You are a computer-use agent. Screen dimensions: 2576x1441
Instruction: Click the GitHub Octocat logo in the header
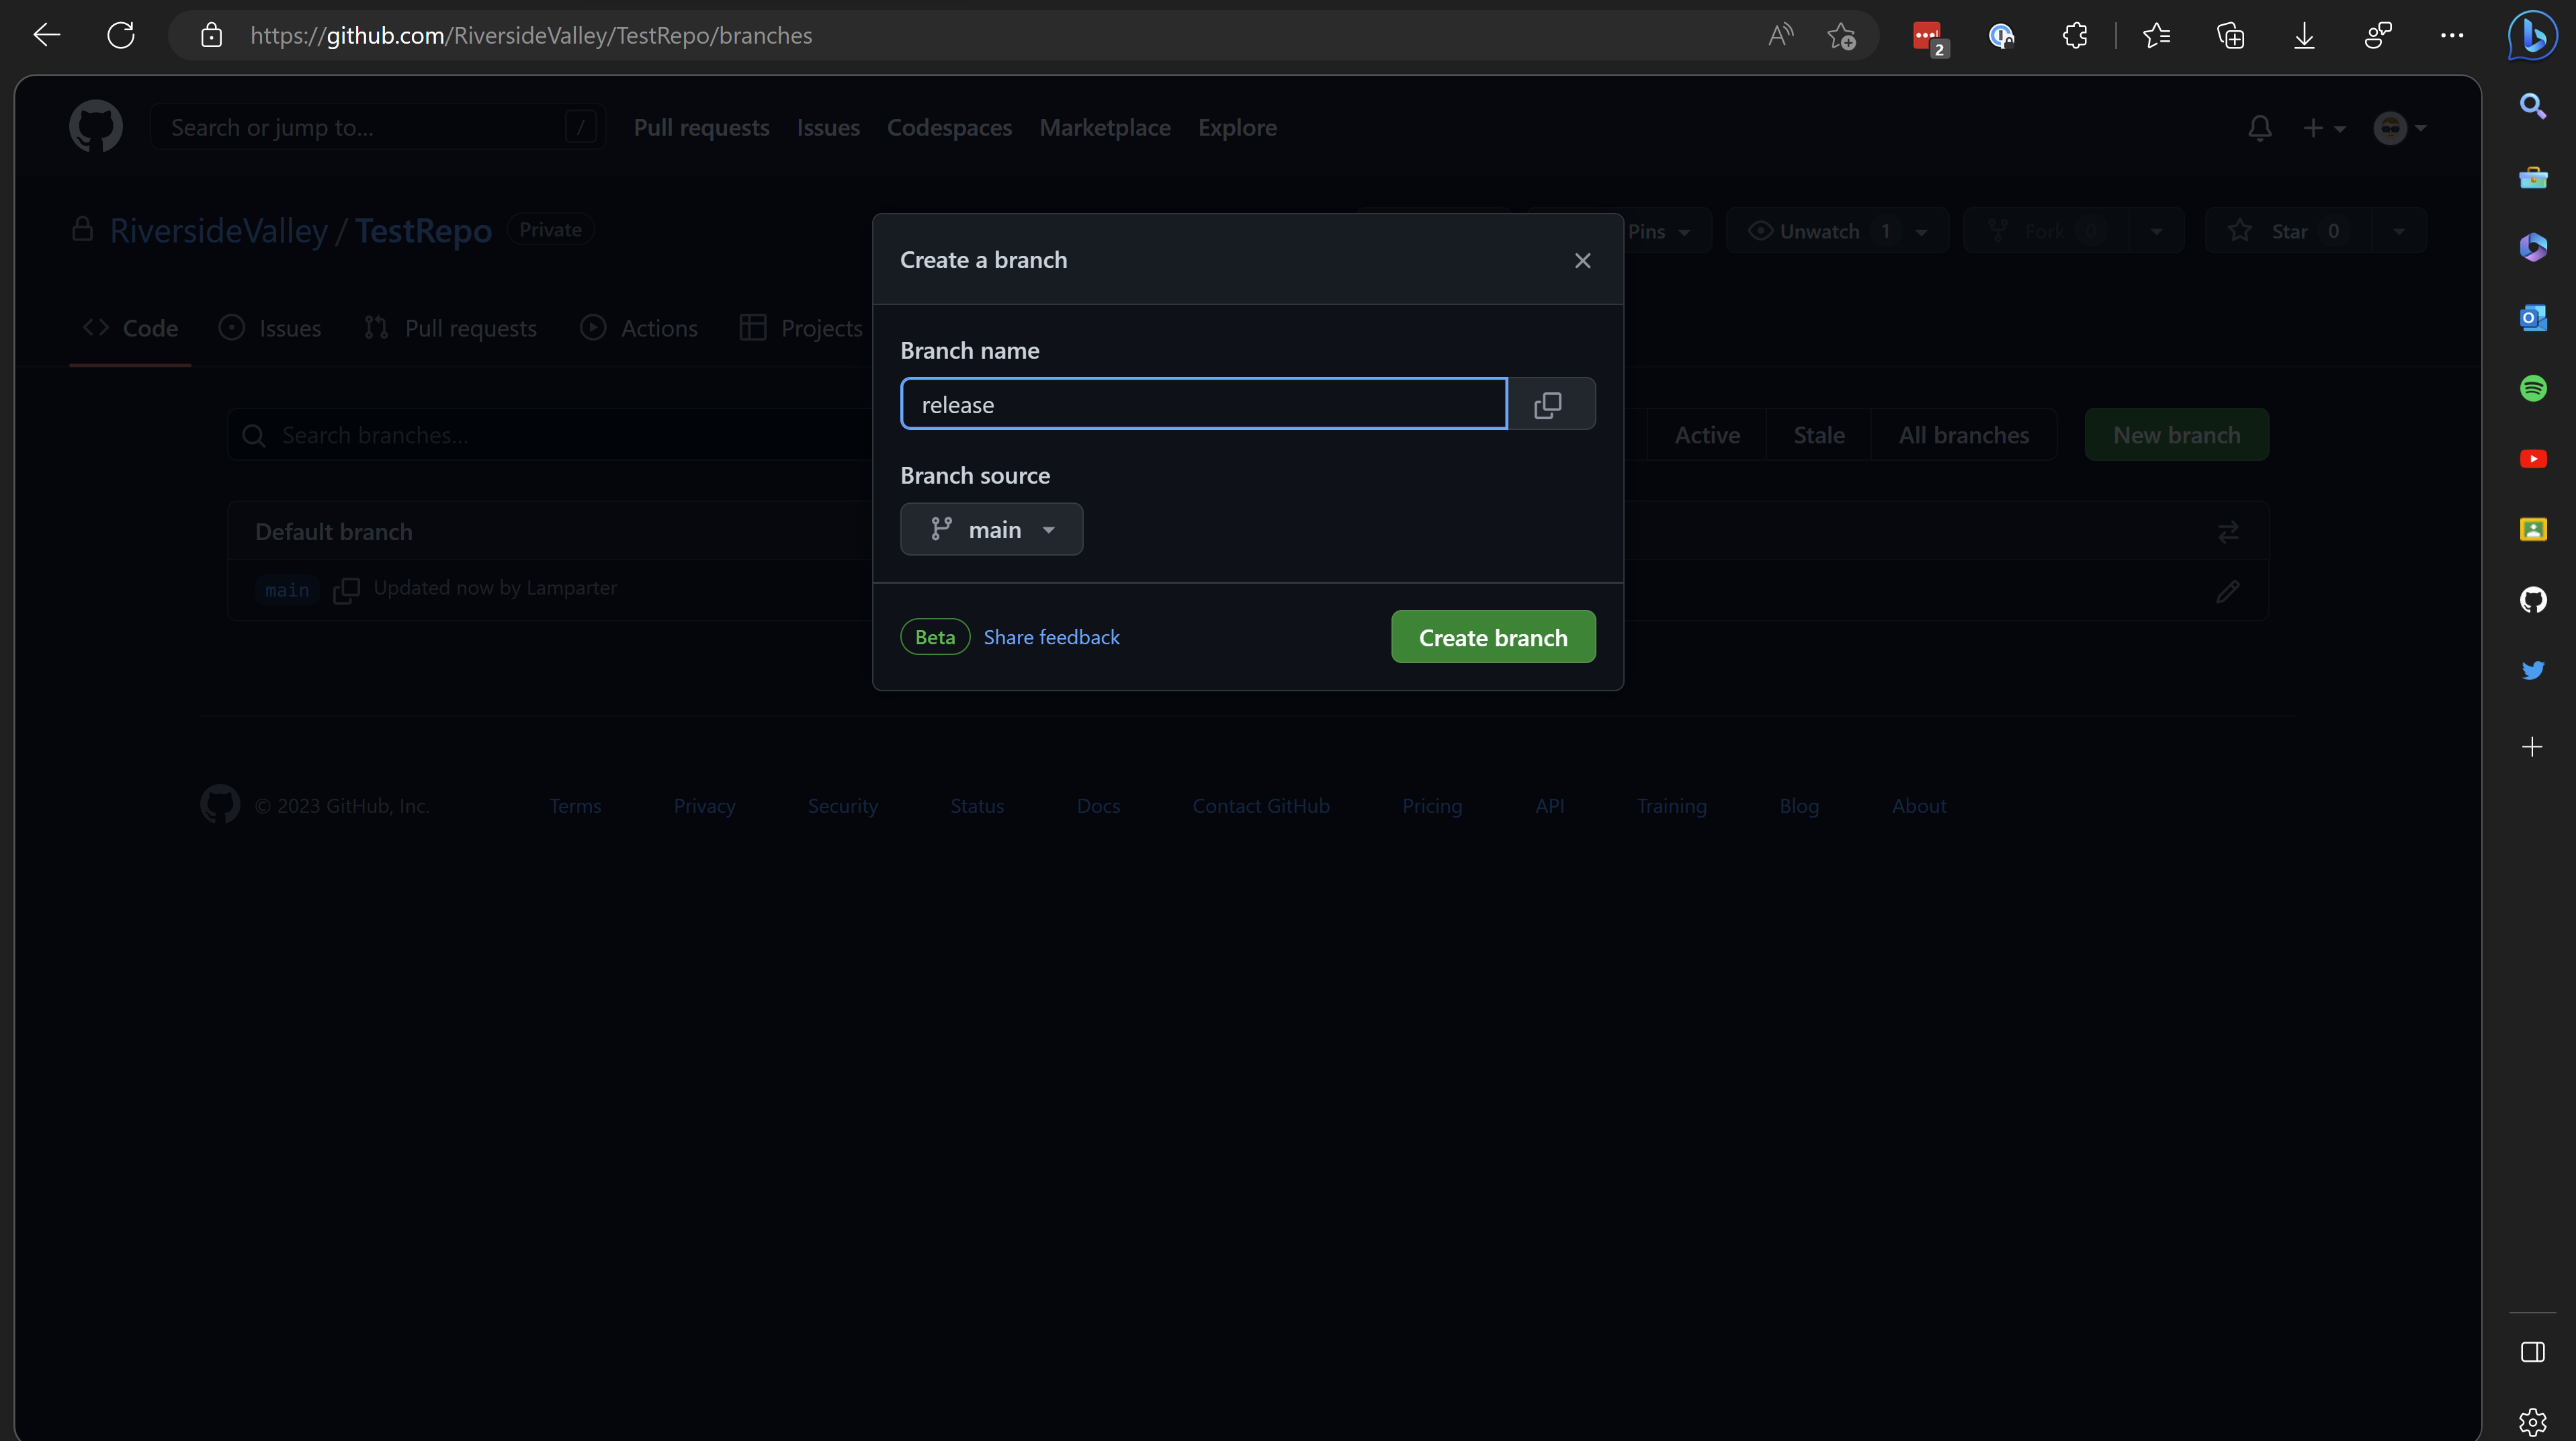tap(95, 126)
